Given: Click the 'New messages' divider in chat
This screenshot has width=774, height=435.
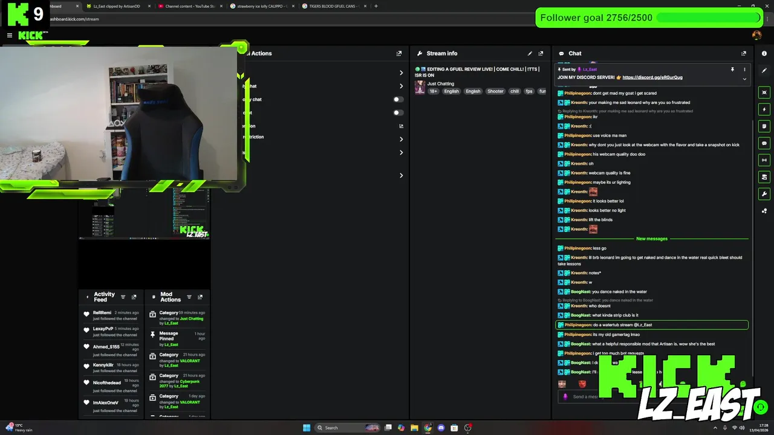Looking at the screenshot, I should click(x=652, y=239).
